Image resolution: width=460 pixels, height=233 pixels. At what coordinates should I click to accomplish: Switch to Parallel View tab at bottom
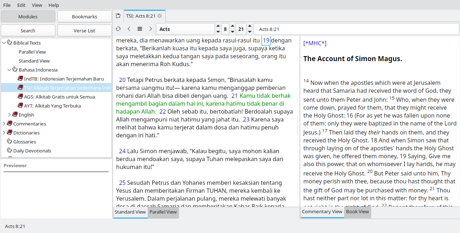[163, 212]
